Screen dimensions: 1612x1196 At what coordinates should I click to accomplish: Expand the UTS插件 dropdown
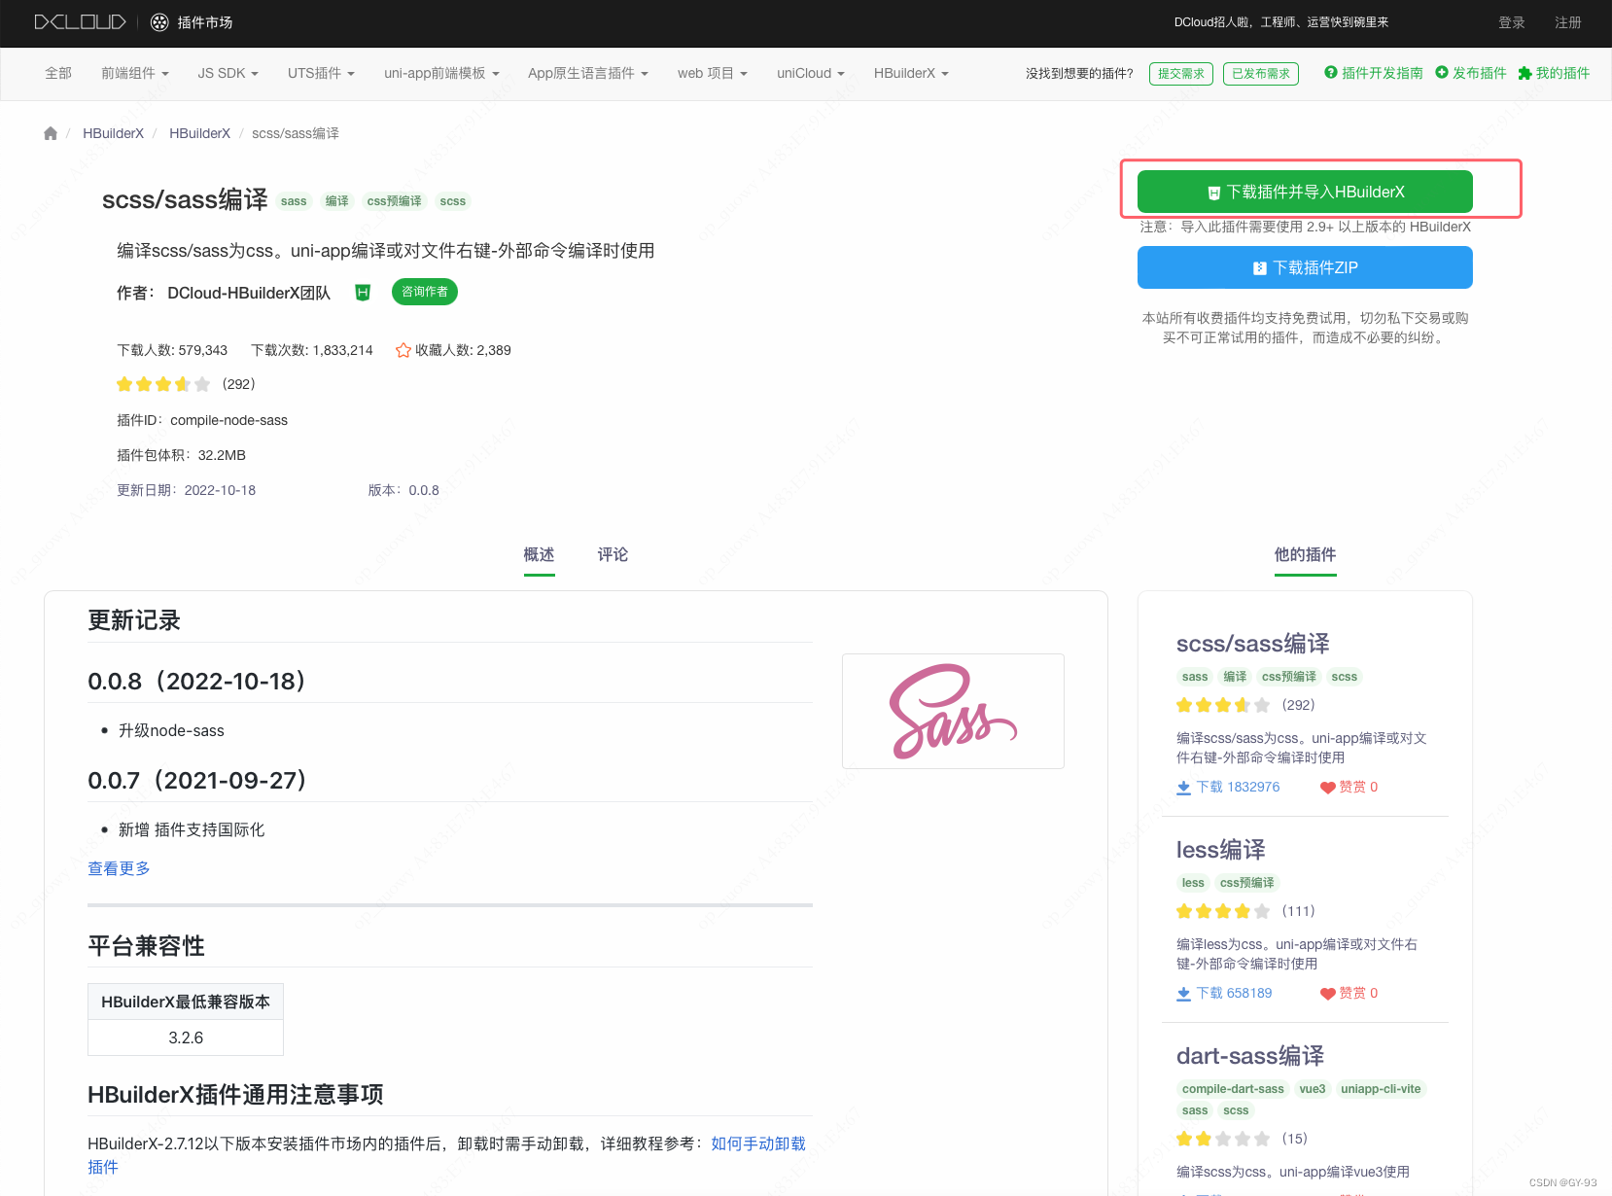click(321, 73)
